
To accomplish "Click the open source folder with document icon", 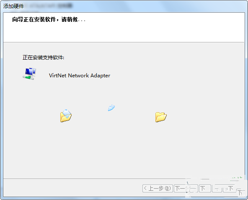I will tap(66, 116).
